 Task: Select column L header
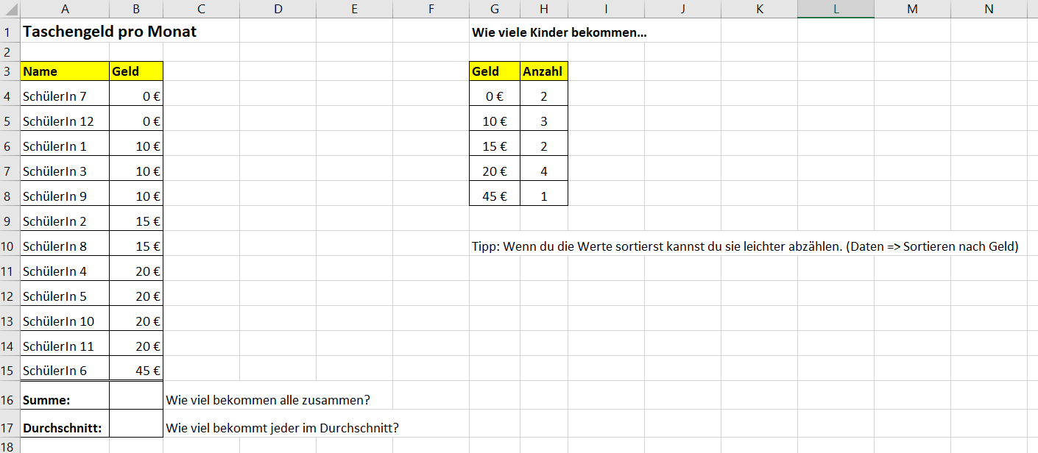coord(836,9)
